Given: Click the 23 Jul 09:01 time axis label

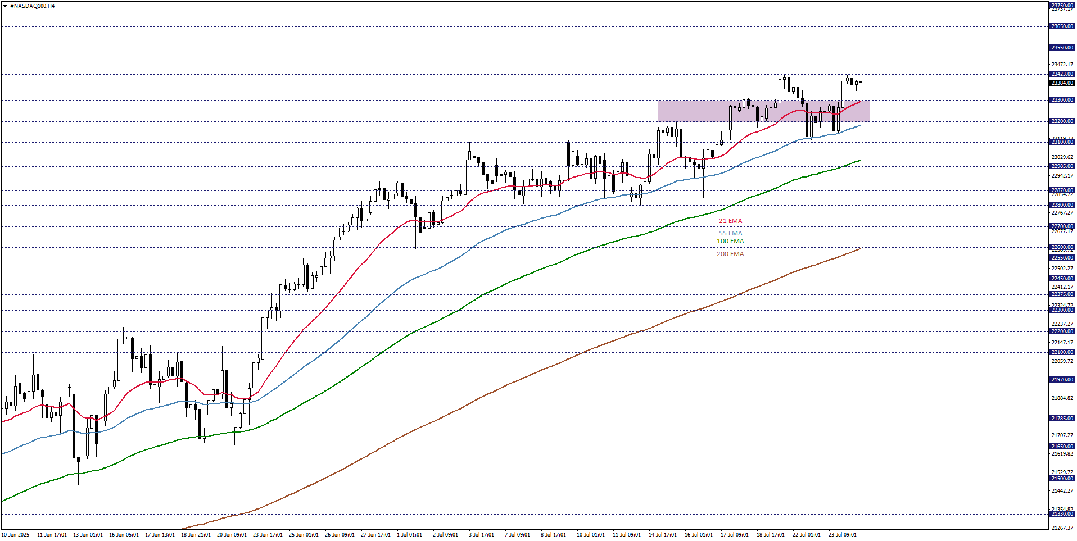Looking at the screenshot, I should click(x=843, y=535).
